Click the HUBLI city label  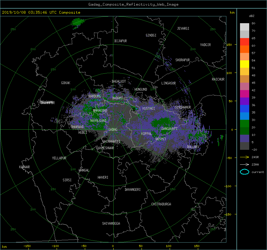click(x=82, y=133)
